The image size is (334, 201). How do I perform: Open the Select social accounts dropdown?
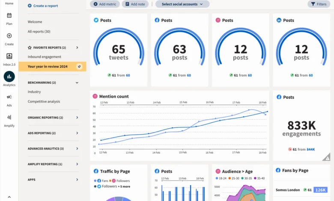(182, 4)
